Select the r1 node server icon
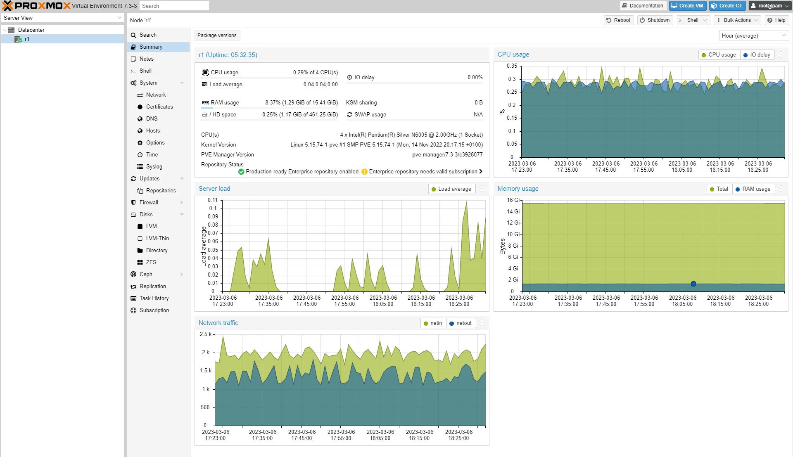793x457 pixels. 18,39
